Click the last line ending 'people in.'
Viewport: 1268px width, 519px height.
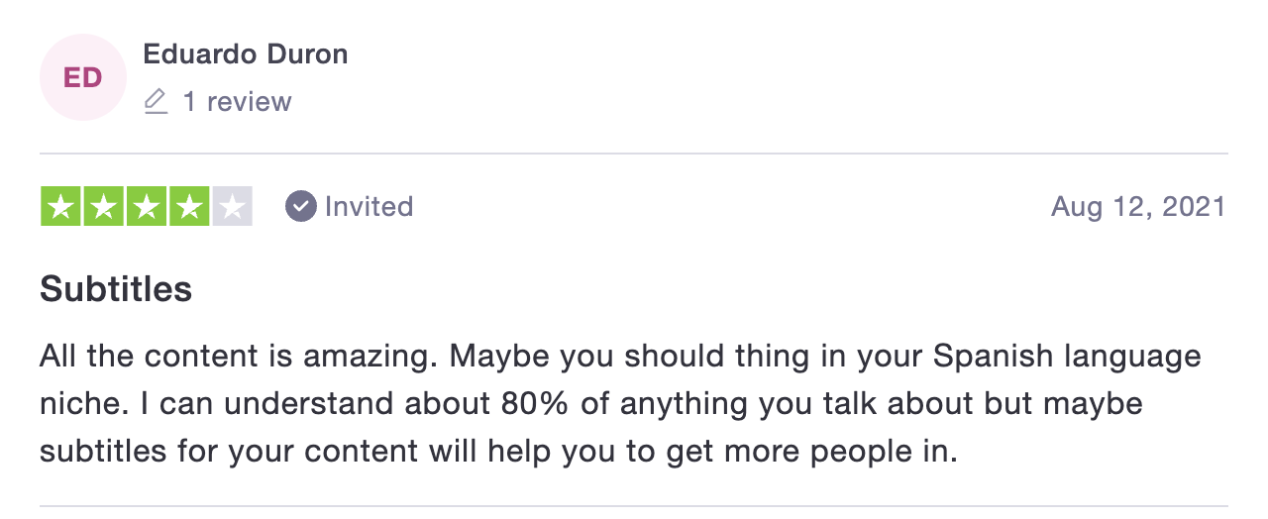pyautogui.click(x=499, y=452)
